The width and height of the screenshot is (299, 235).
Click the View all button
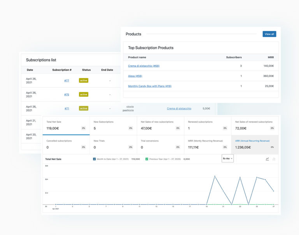(x=269, y=34)
